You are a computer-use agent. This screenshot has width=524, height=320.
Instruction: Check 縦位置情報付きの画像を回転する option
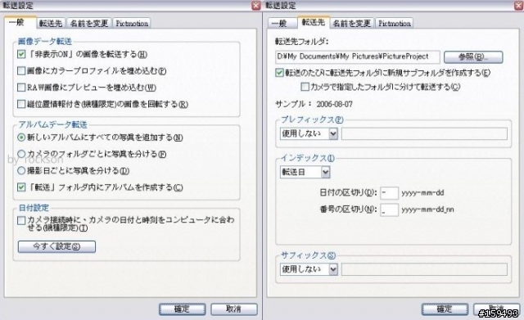click(21, 104)
